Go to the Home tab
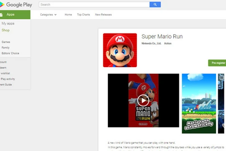The height and width of the screenshot is (151, 226). (68, 15)
